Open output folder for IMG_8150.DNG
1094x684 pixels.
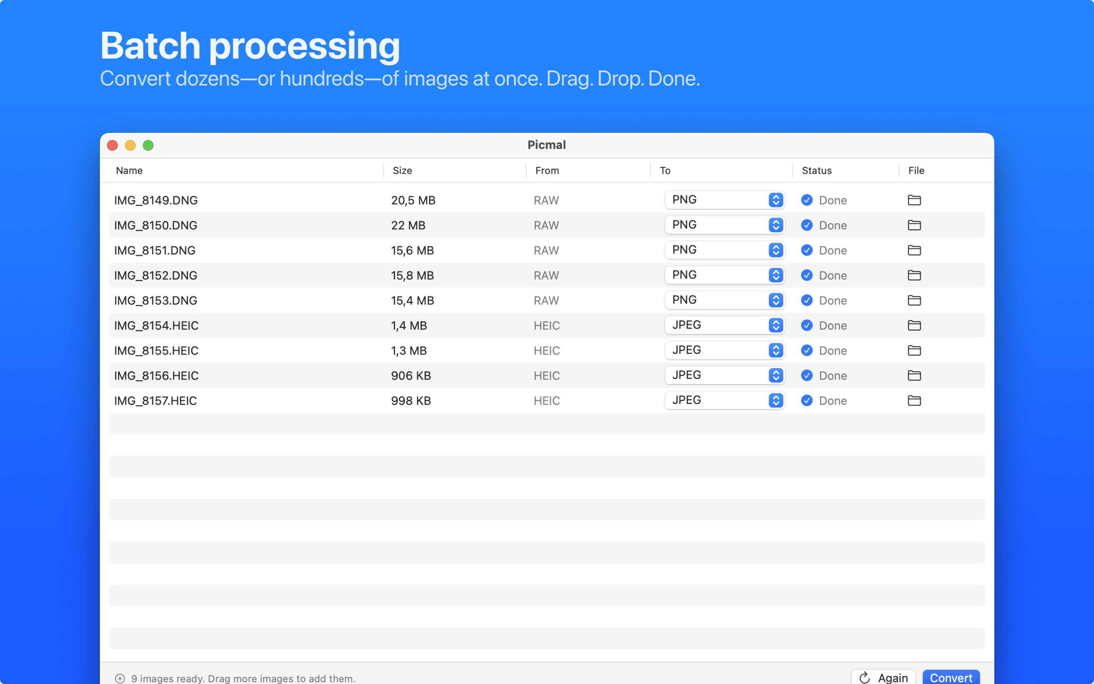pyautogui.click(x=914, y=225)
